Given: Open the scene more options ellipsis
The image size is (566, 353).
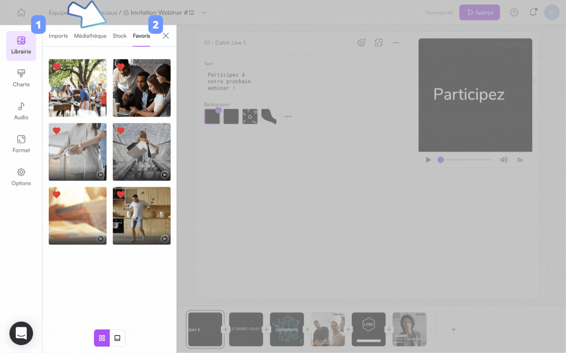Looking at the screenshot, I should point(396,43).
